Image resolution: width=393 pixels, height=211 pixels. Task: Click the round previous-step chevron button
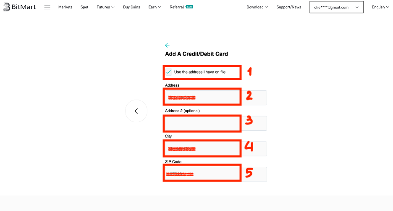point(136,111)
